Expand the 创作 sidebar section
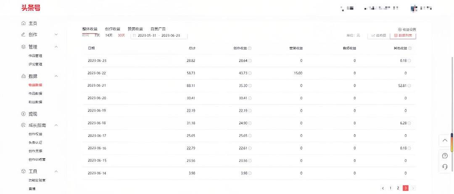454x194 pixels. (x=56, y=34)
